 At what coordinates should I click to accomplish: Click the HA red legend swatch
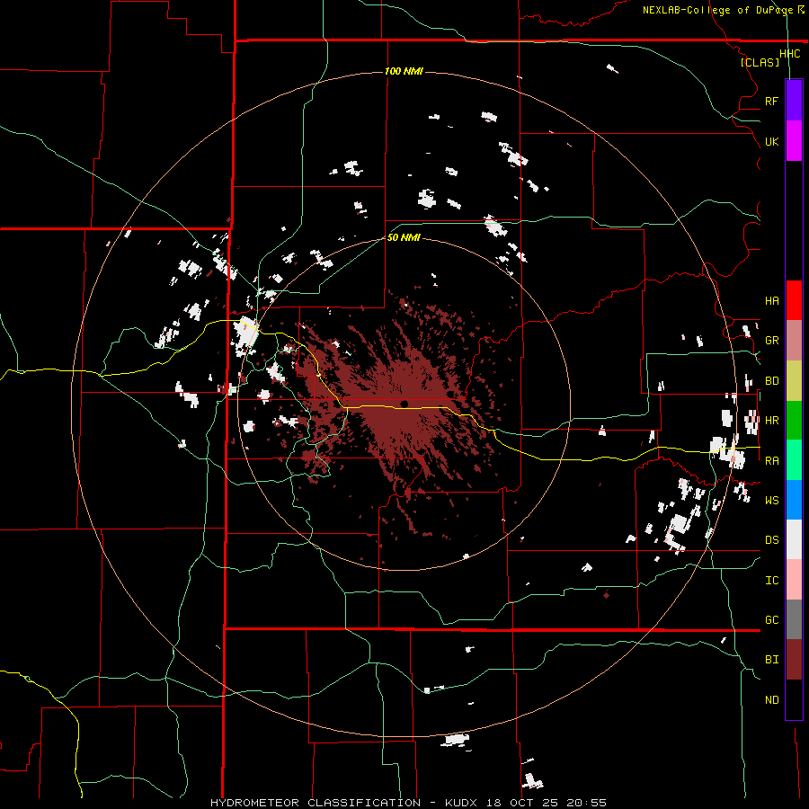pos(794,300)
